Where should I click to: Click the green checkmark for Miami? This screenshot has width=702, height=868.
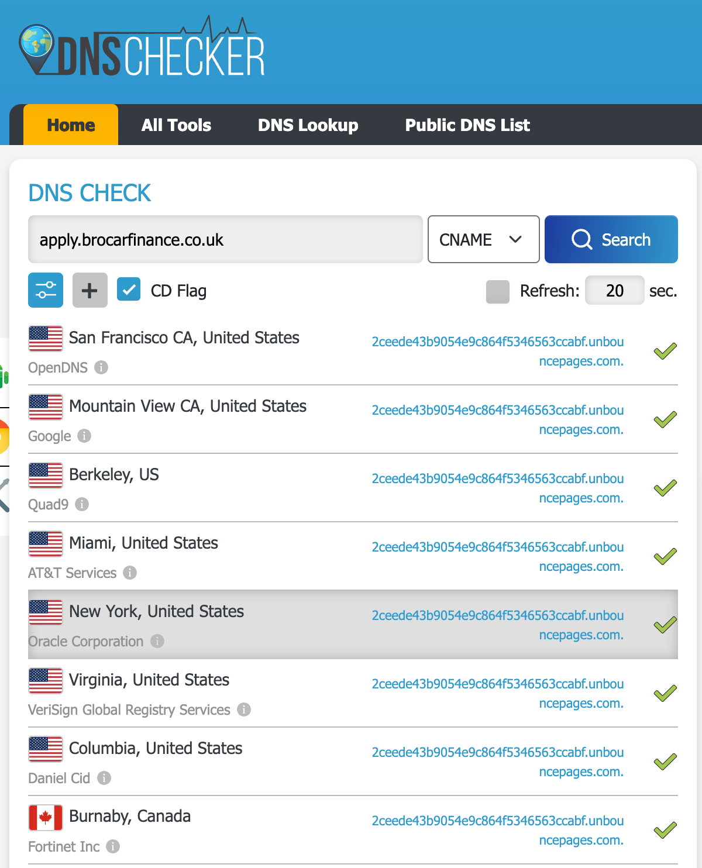(x=665, y=556)
